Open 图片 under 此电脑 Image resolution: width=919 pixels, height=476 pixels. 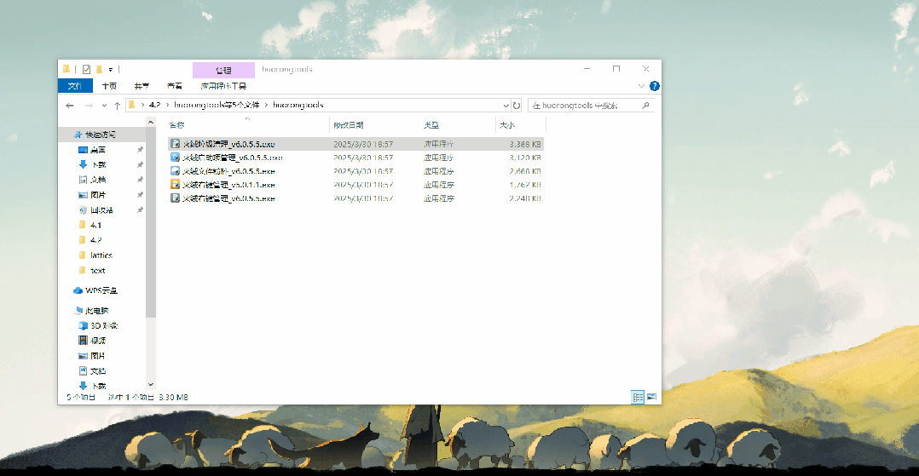click(98, 356)
